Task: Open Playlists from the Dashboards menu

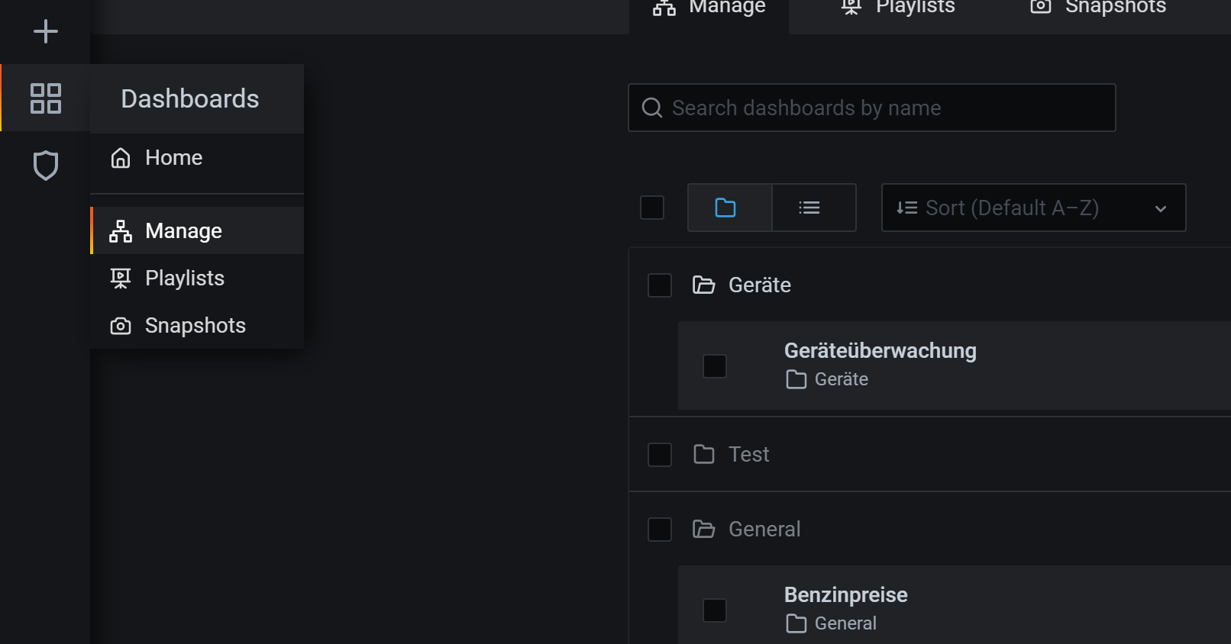Action: click(197, 278)
